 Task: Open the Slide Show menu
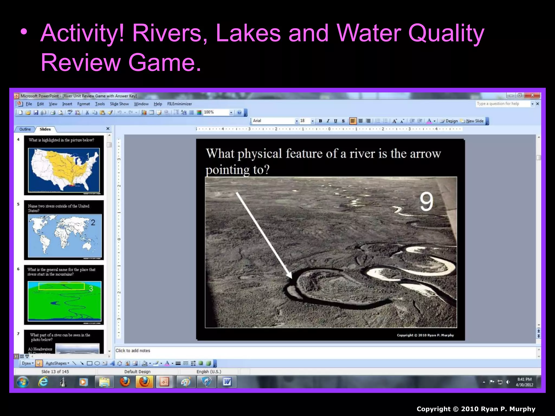[x=119, y=104]
